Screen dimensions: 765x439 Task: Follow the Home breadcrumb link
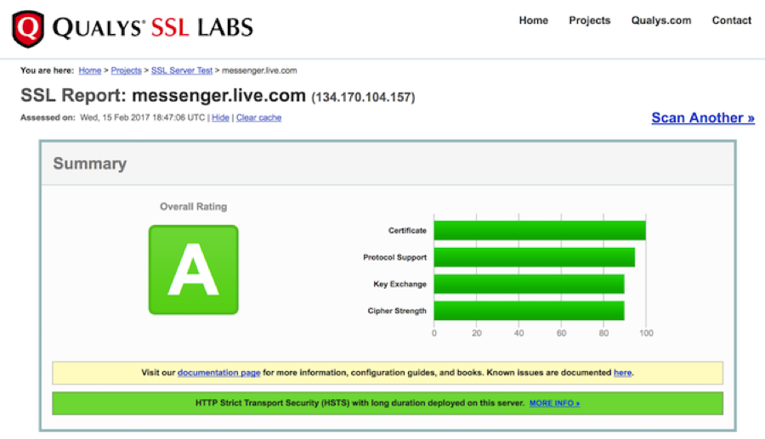[x=90, y=70]
